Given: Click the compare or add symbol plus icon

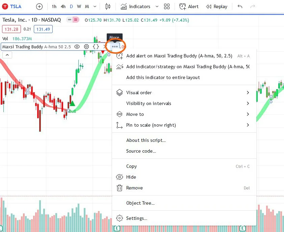Looking at the screenshot, I should [x=39, y=7].
